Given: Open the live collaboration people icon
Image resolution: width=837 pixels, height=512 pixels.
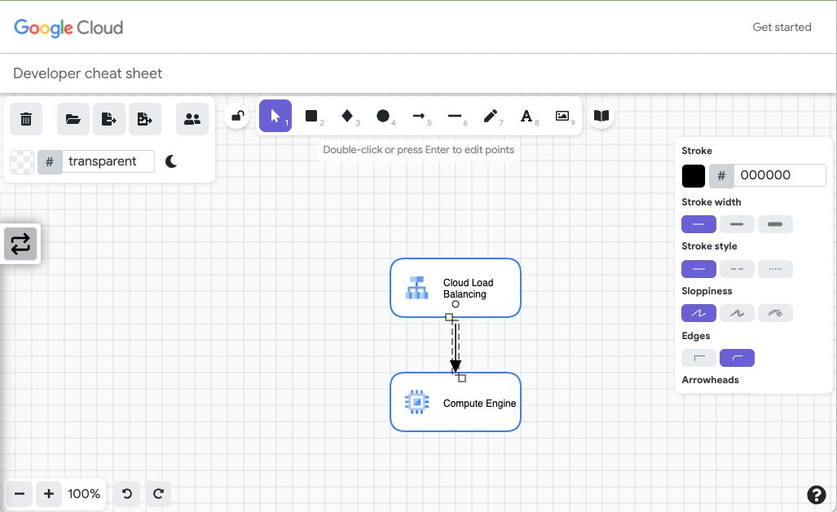Looking at the screenshot, I should 192,119.
